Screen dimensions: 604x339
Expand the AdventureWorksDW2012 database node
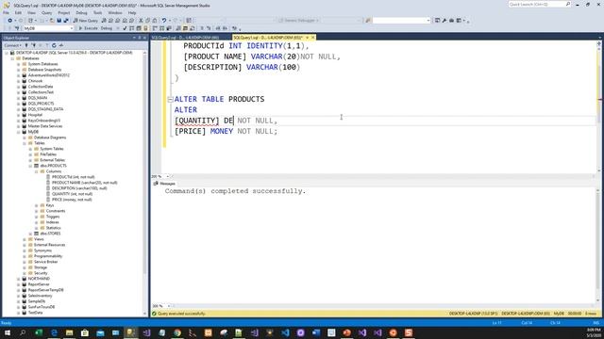click(x=19, y=75)
